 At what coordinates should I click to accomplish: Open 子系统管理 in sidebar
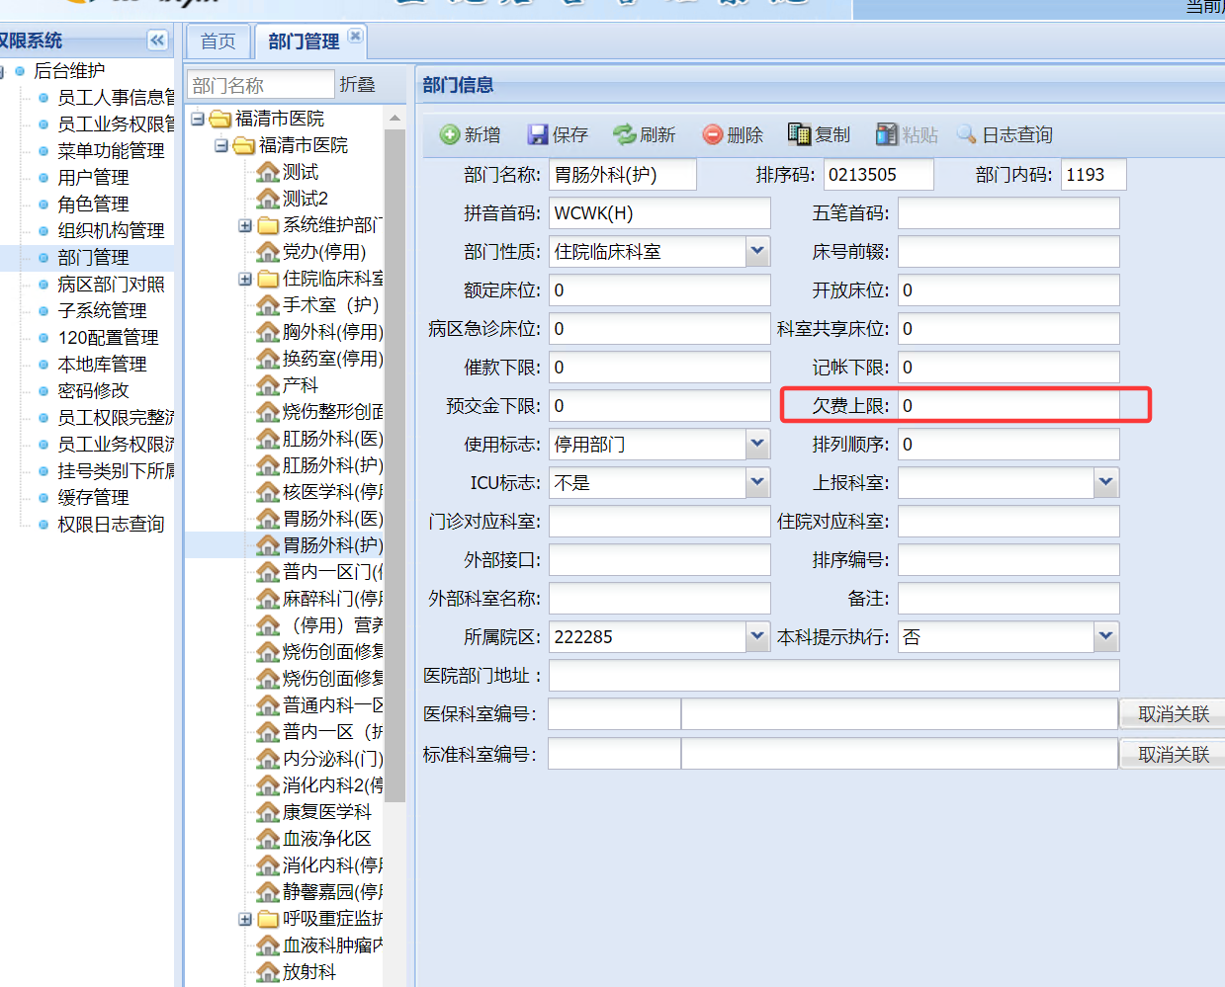(x=102, y=311)
